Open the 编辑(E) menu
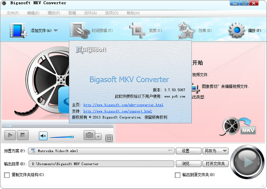The image size is (267, 189). coord(33,13)
